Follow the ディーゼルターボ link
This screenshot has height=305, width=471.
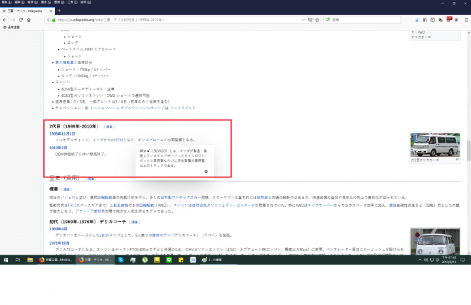tap(240, 206)
